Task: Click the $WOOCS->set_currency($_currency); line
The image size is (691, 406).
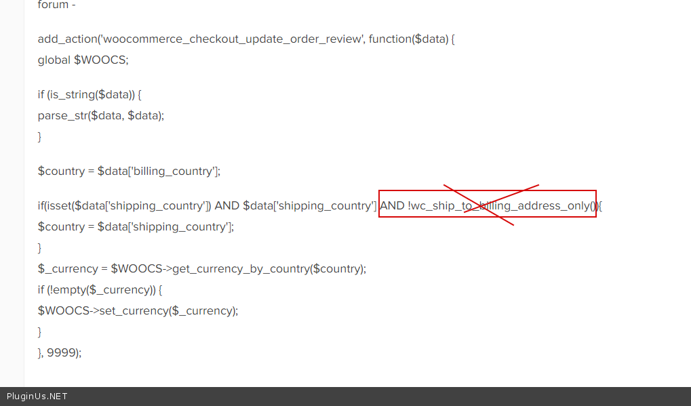Action: [x=138, y=310]
